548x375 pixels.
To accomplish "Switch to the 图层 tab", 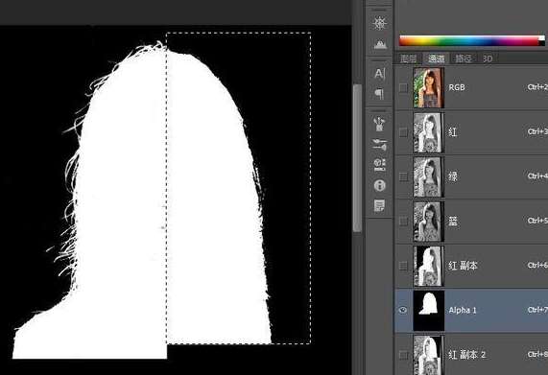I will (x=409, y=59).
